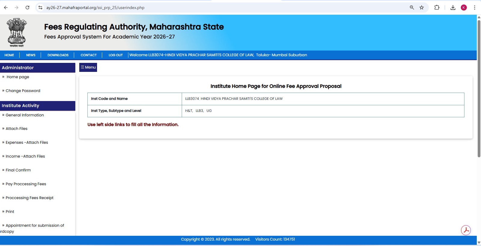Click the Pay Proccessing Fees link

(26, 184)
